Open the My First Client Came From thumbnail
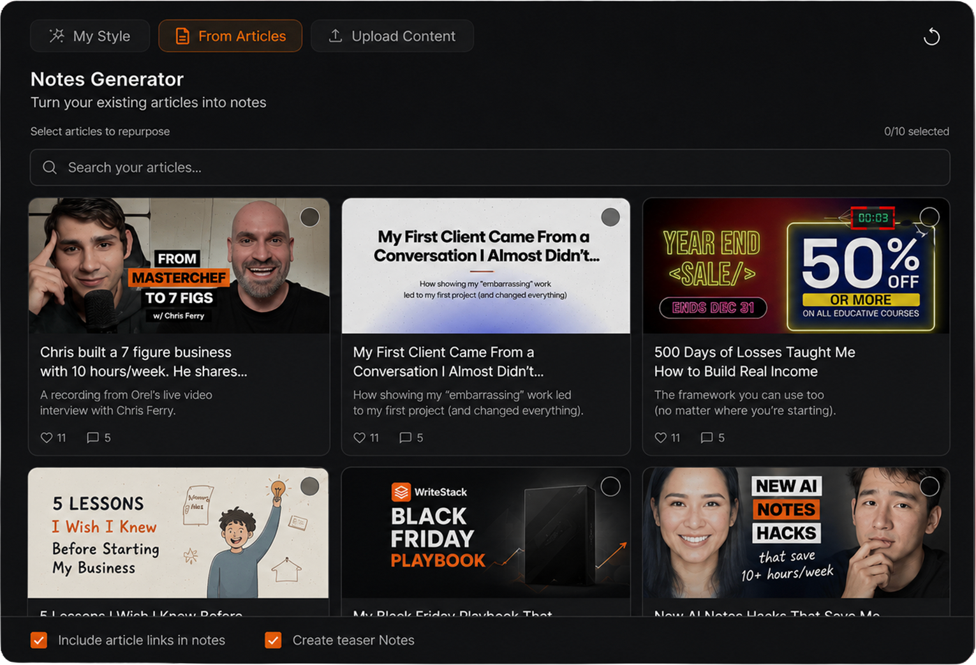Image resolution: width=976 pixels, height=665 pixels. point(486,265)
